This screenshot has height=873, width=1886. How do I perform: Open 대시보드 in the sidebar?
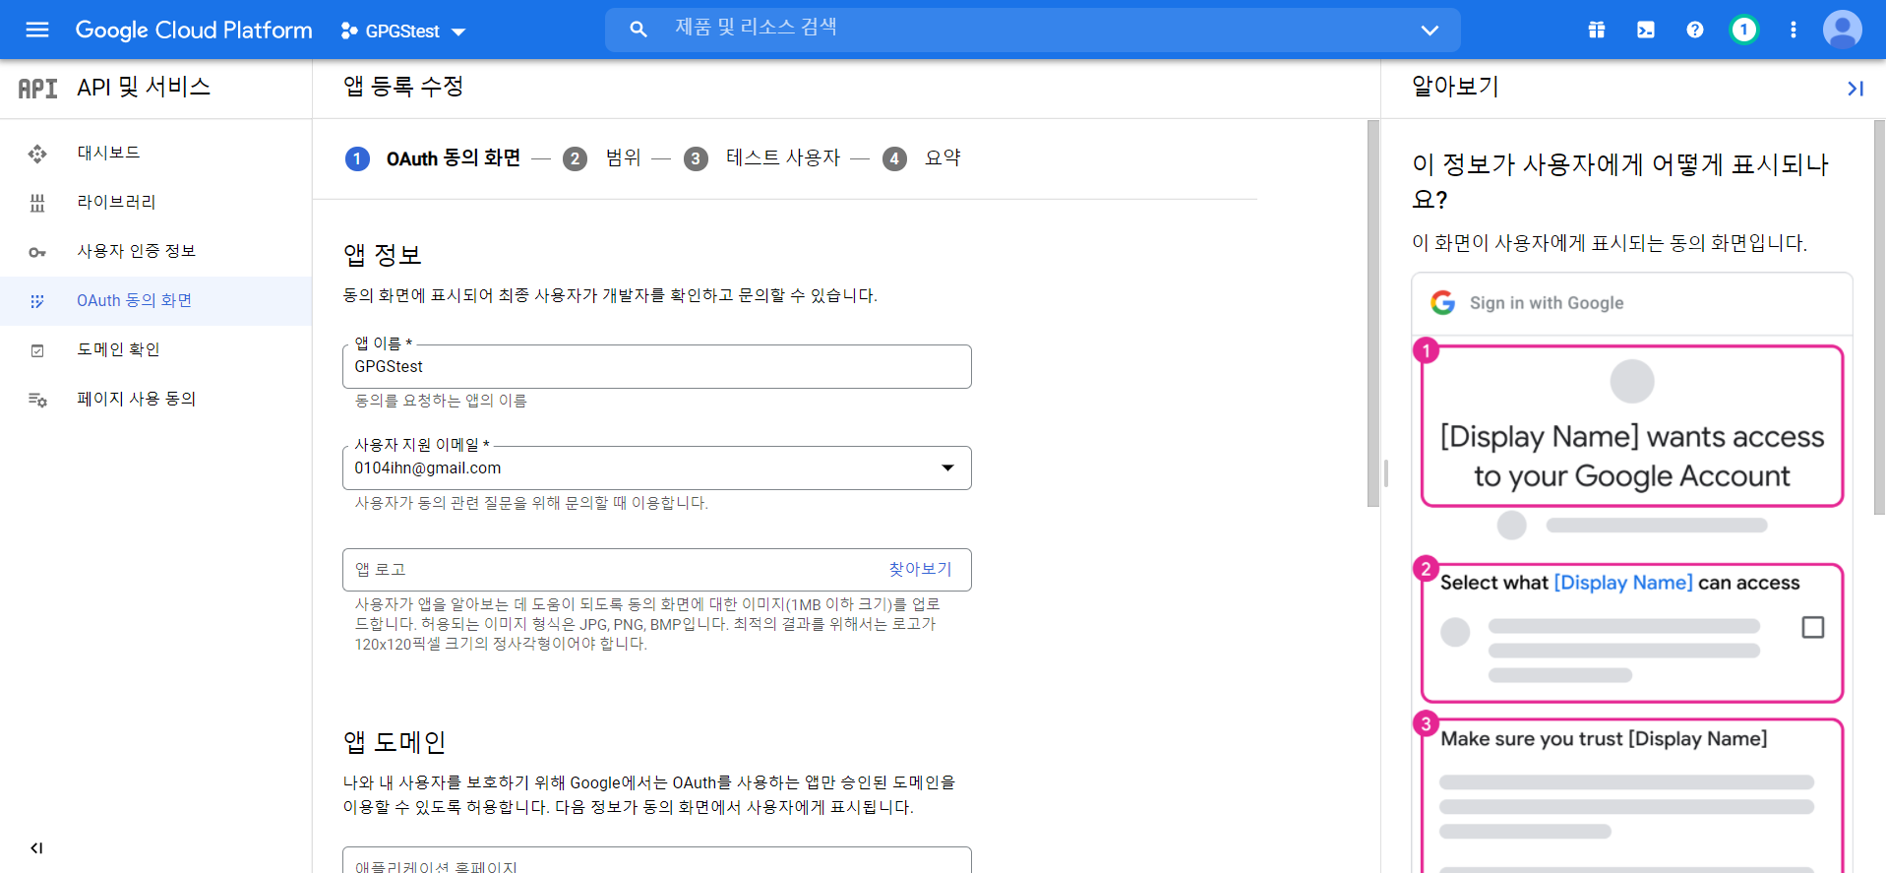click(155, 154)
